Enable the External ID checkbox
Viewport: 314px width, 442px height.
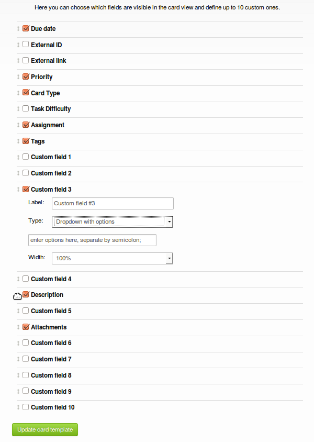(26, 45)
